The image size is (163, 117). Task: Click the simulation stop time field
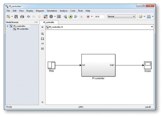click(99, 16)
